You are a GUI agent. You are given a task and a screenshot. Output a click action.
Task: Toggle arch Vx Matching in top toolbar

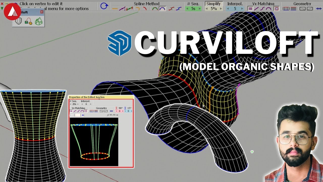268,9
